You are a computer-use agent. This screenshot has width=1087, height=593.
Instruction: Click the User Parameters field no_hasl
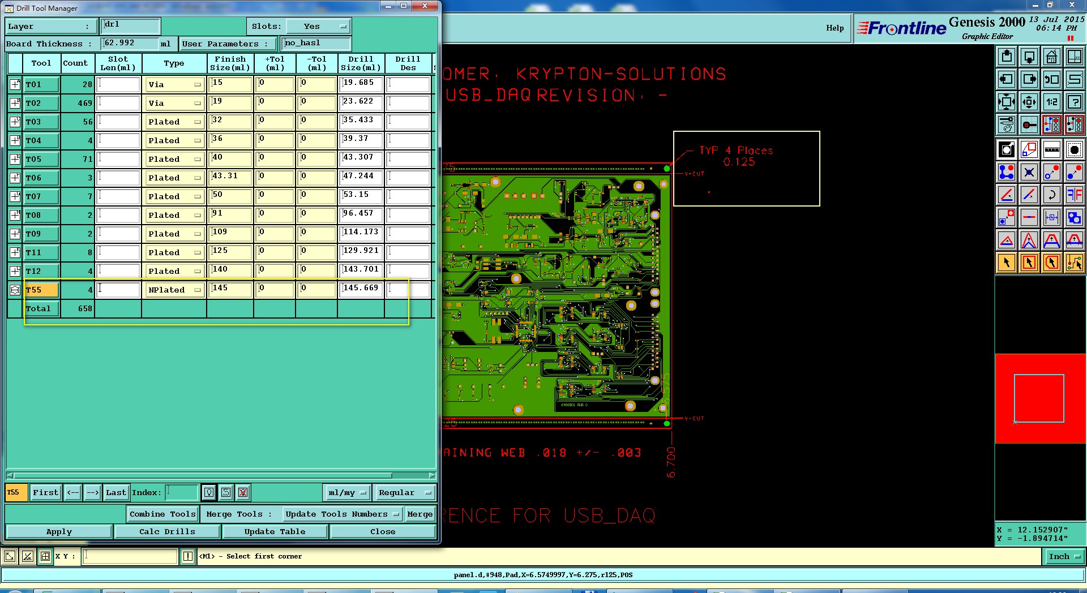click(x=316, y=43)
